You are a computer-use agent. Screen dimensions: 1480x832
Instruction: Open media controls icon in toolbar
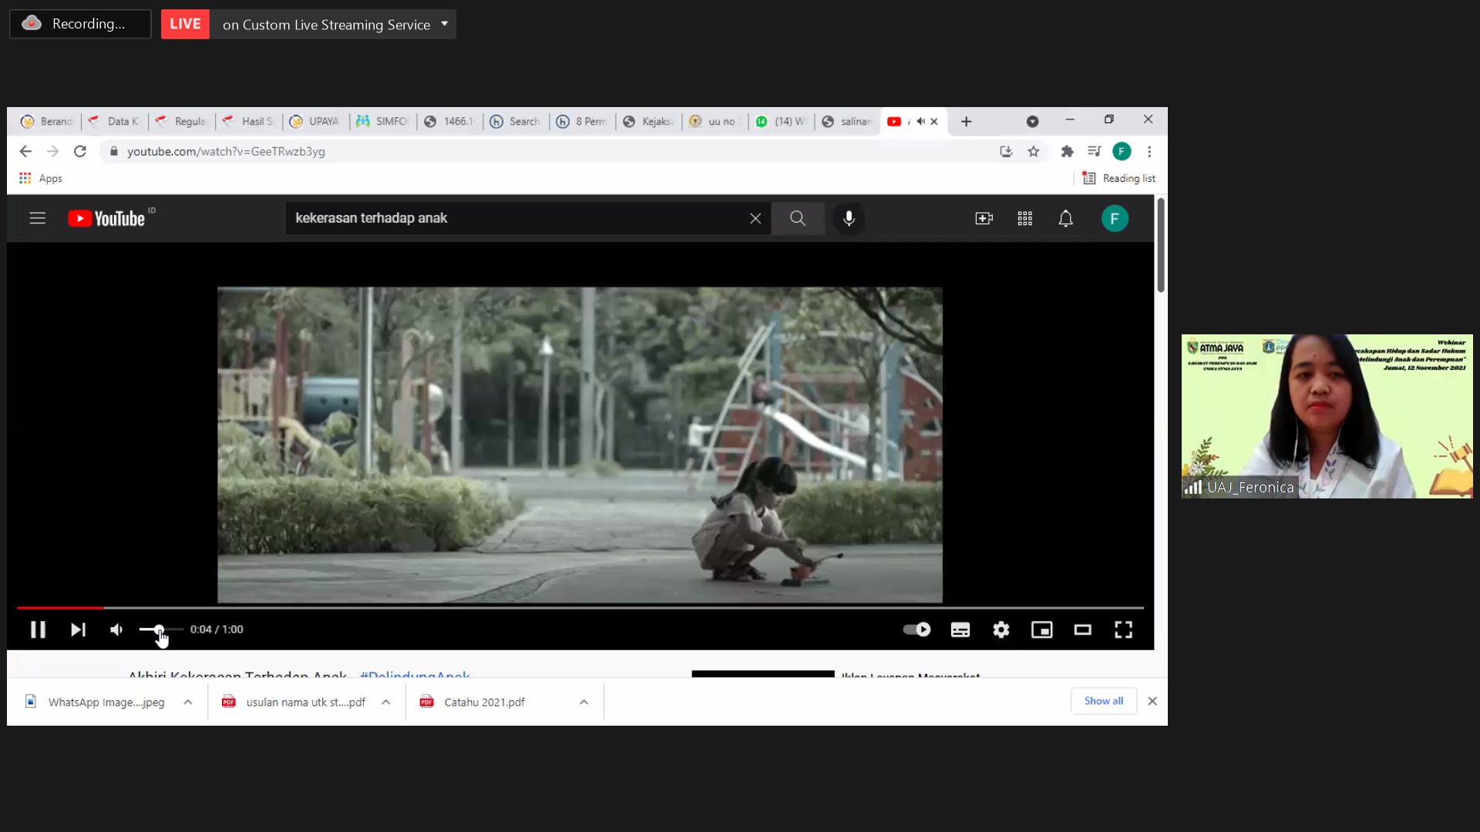[1094, 151]
